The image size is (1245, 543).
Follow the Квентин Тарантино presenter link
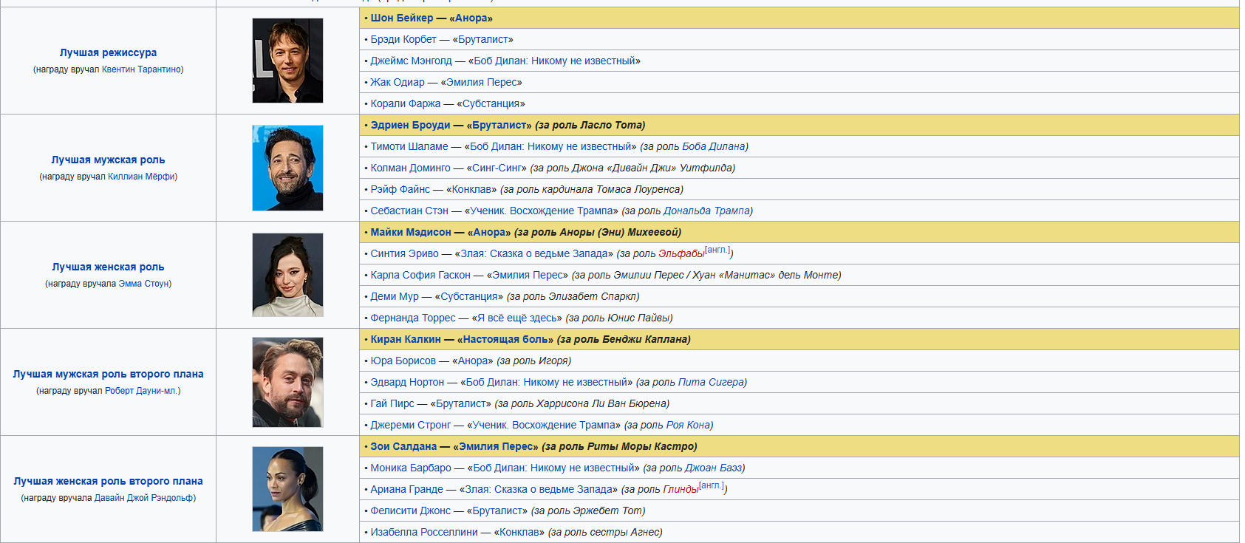pyautogui.click(x=141, y=69)
